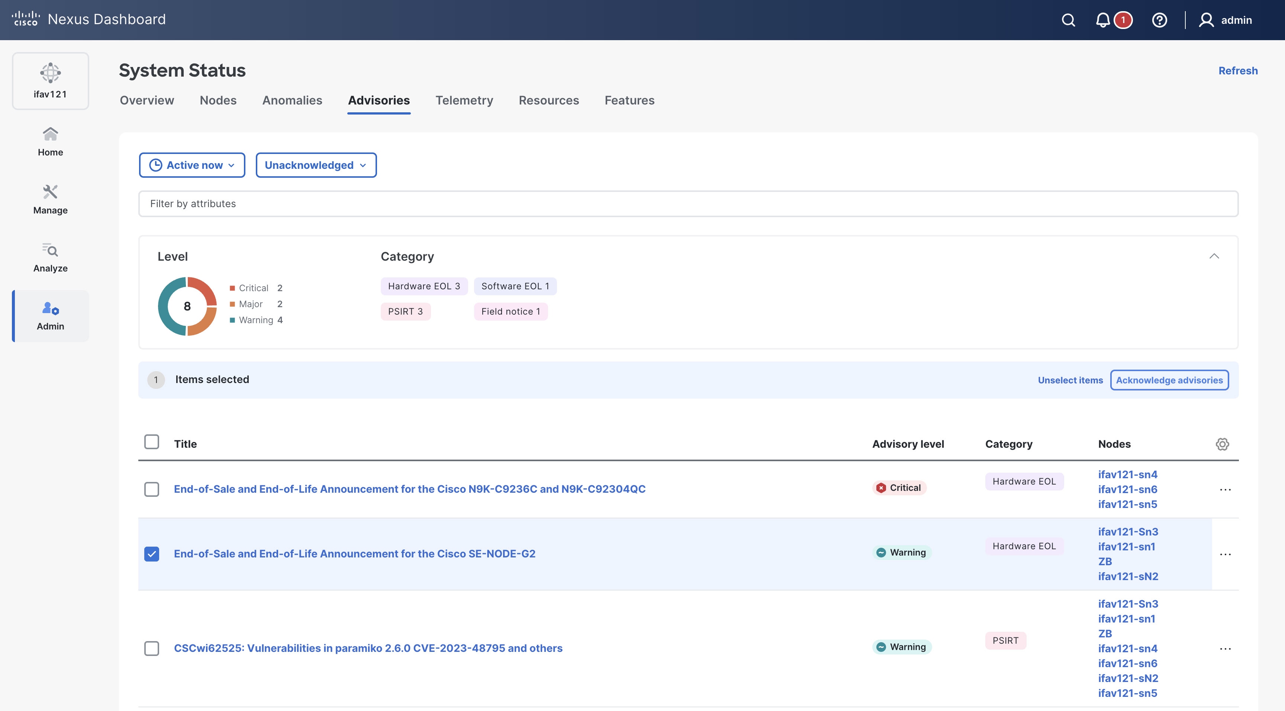This screenshot has width=1285, height=711.
Task: Open the N9K-C9236C End-of-Life advisory title
Action: click(x=409, y=489)
